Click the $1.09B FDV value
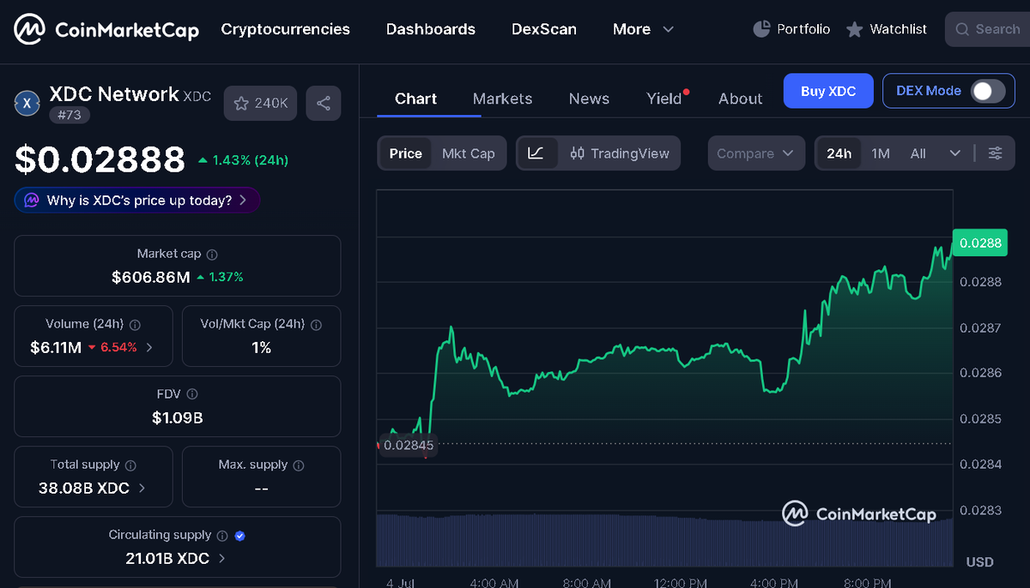This screenshot has height=588, width=1030. (x=178, y=418)
